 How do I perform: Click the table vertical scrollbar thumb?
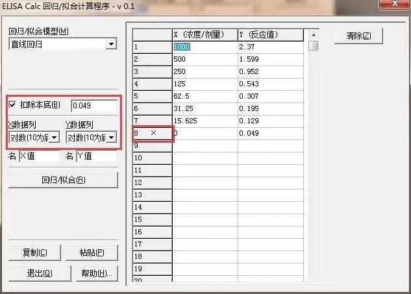[x=314, y=45]
